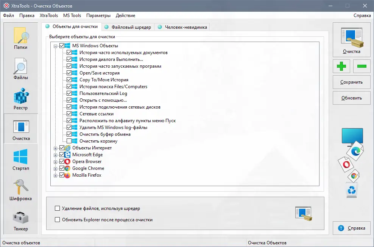This screenshot has width=374, height=247.
Task: Click the green plus add button
Action: coord(341,66)
